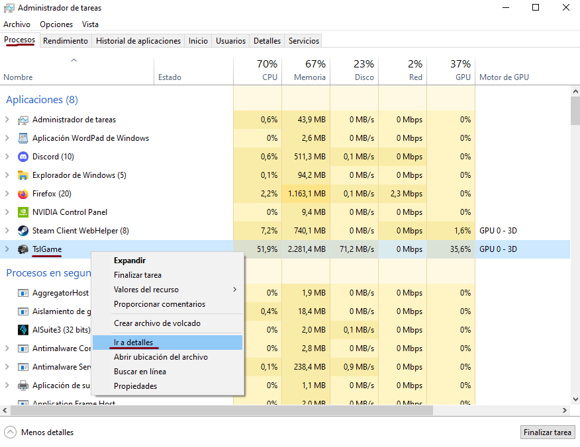Viewport: 580px width, 447px height.
Task: Click the Firefox icon in the applications list
Action: [23, 194]
